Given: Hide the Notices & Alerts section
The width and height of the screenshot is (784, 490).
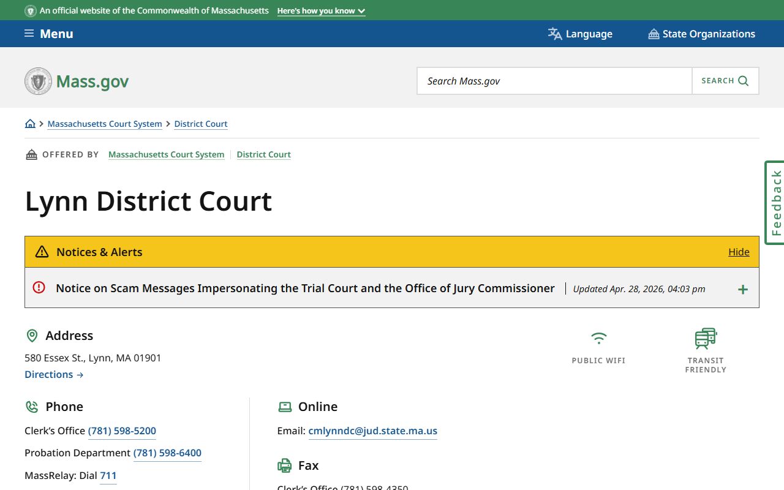Looking at the screenshot, I should coord(739,252).
